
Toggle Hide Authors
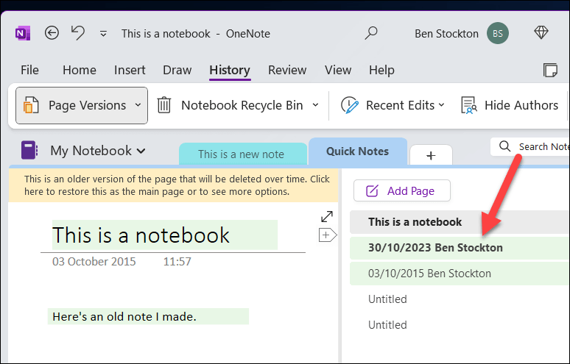click(510, 105)
